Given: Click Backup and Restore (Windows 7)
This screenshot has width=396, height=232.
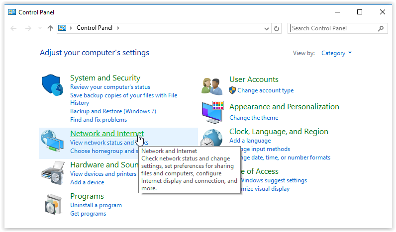Looking at the screenshot, I should coord(113,111).
